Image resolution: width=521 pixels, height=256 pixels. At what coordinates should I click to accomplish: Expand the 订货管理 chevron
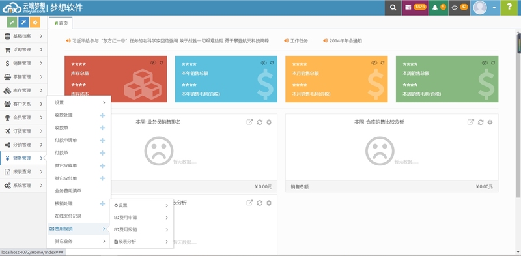[x=41, y=131]
